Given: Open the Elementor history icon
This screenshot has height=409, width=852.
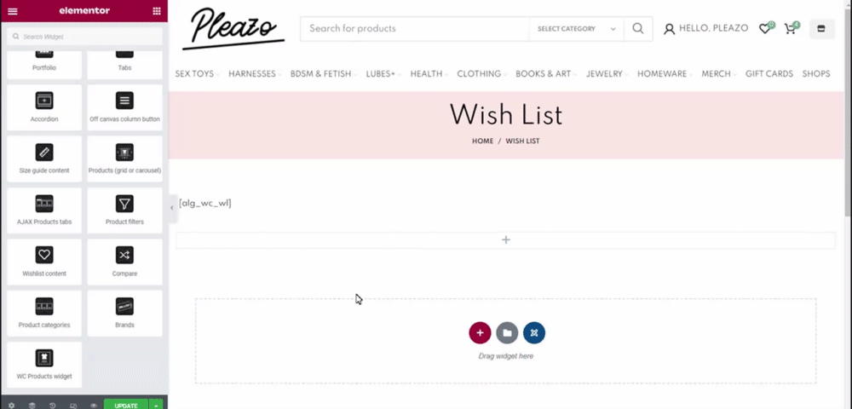Looking at the screenshot, I should coord(52,406).
